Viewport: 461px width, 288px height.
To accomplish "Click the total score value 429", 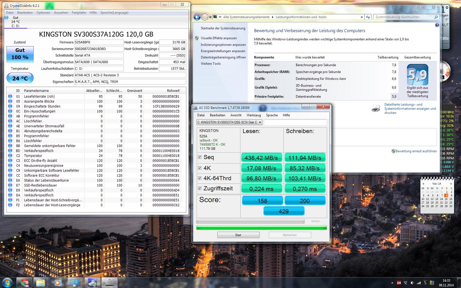I will [x=284, y=211].
